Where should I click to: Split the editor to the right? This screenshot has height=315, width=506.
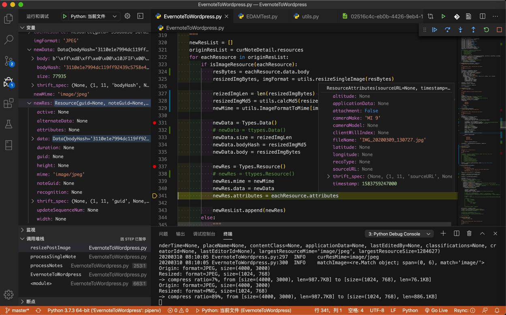pos(482,17)
